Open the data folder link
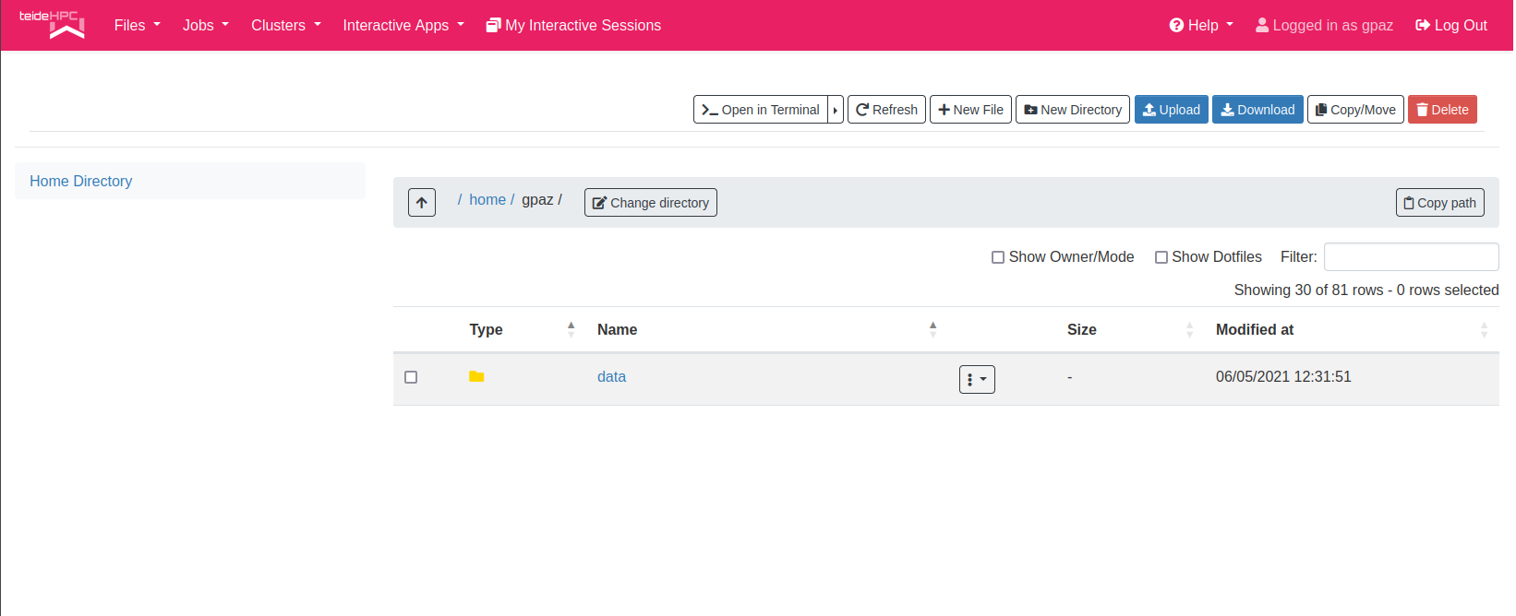The width and height of the screenshot is (1516, 616). [611, 376]
